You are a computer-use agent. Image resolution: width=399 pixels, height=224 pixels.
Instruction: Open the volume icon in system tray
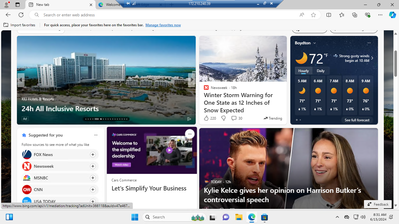[363, 217]
